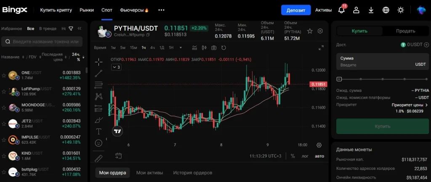This screenshot has height=182, width=431.
Task: Open Активы in header
Action: pyautogui.click(x=324, y=10)
